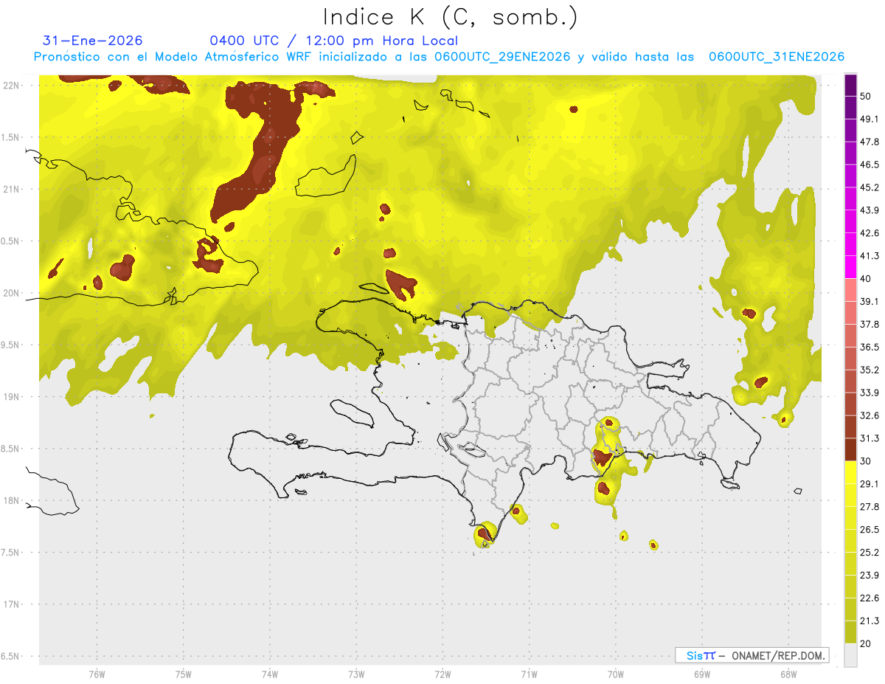Image resolution: width=885 pixels, height=684 pixels.
Task: Click colorbar value "21.3"
Action: tap(869, 621)
